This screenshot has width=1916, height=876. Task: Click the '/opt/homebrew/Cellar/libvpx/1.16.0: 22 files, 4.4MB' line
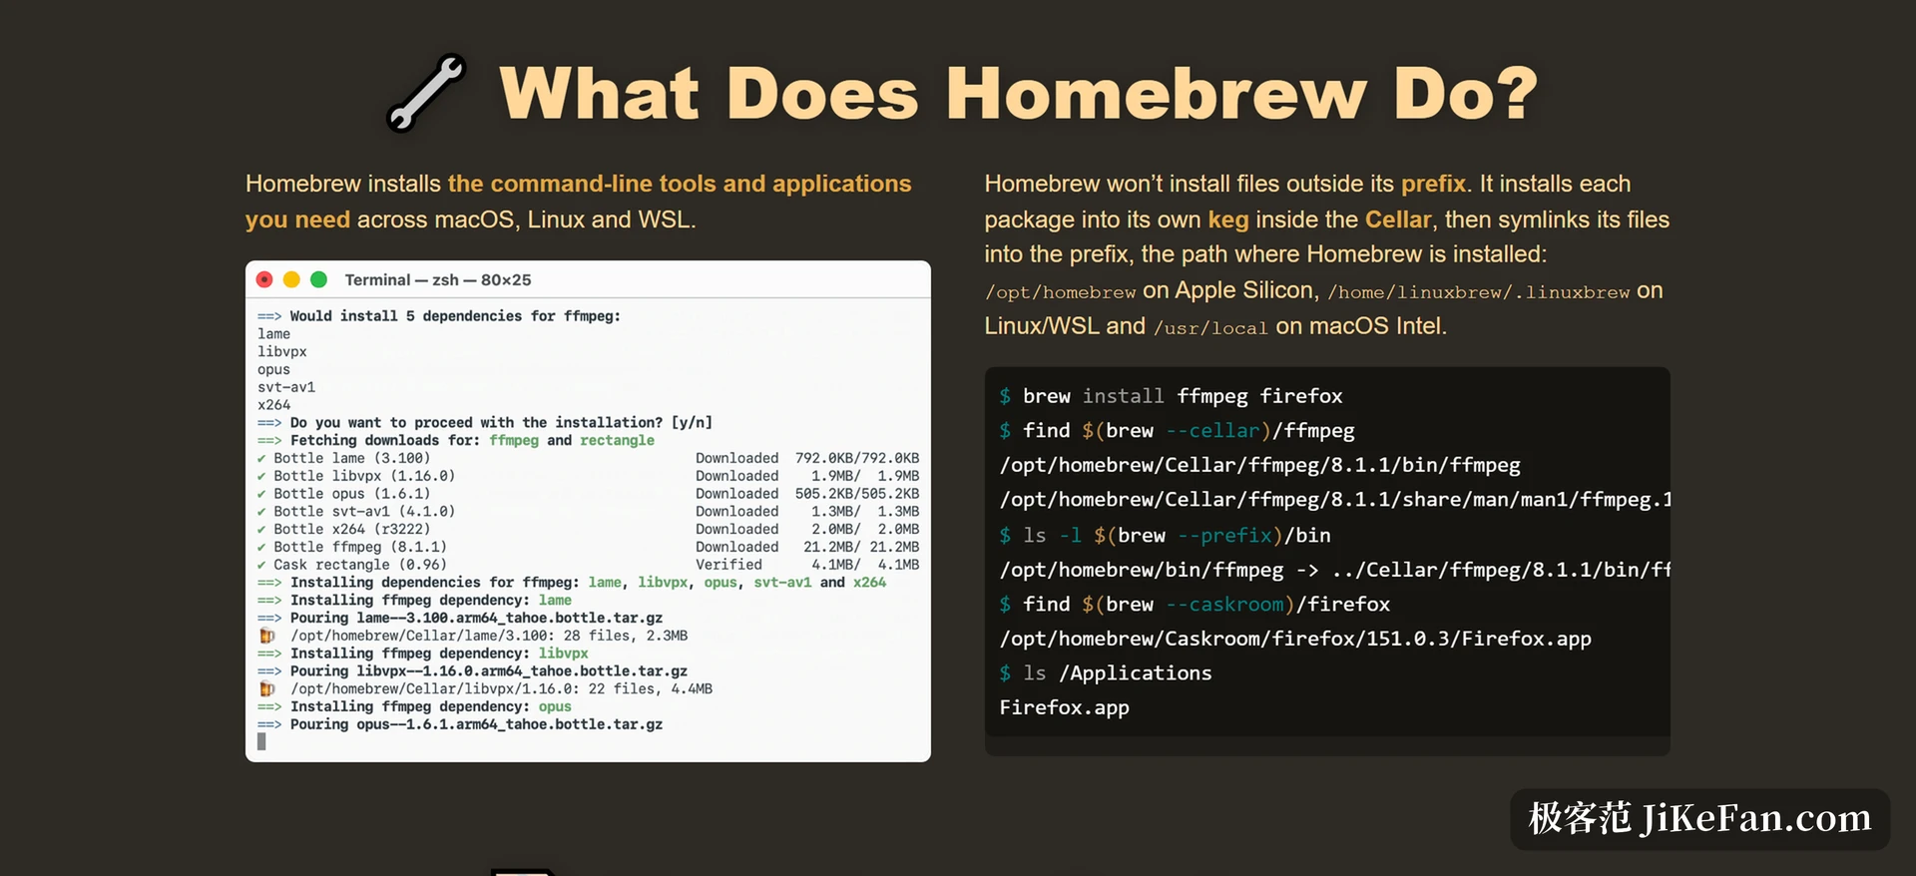click(x=501, y=689)
